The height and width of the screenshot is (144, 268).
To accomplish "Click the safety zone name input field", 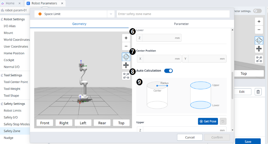I will click(x=173, y=14).
